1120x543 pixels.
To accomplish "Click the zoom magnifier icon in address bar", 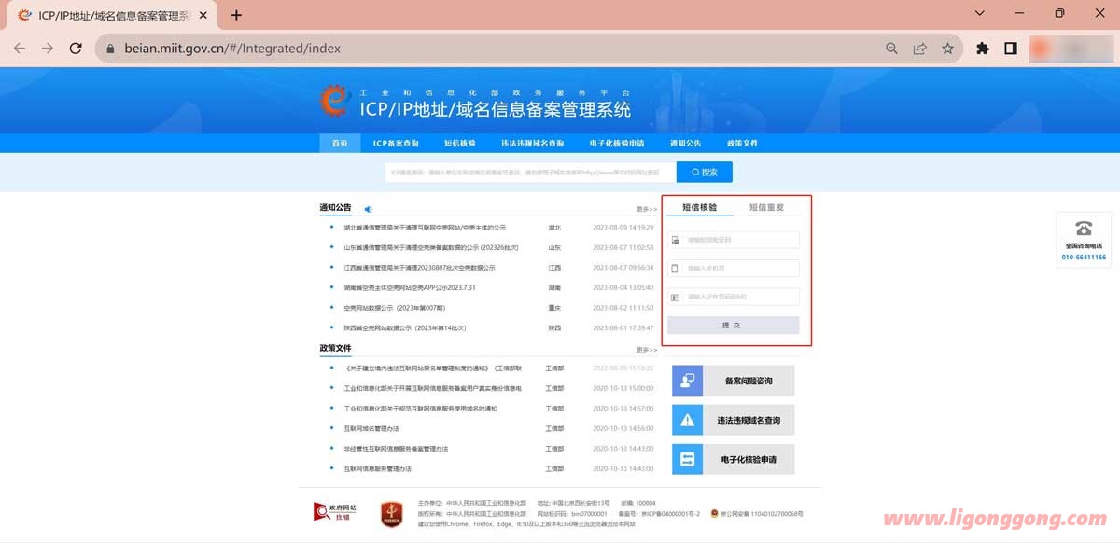I will (891, 49).
